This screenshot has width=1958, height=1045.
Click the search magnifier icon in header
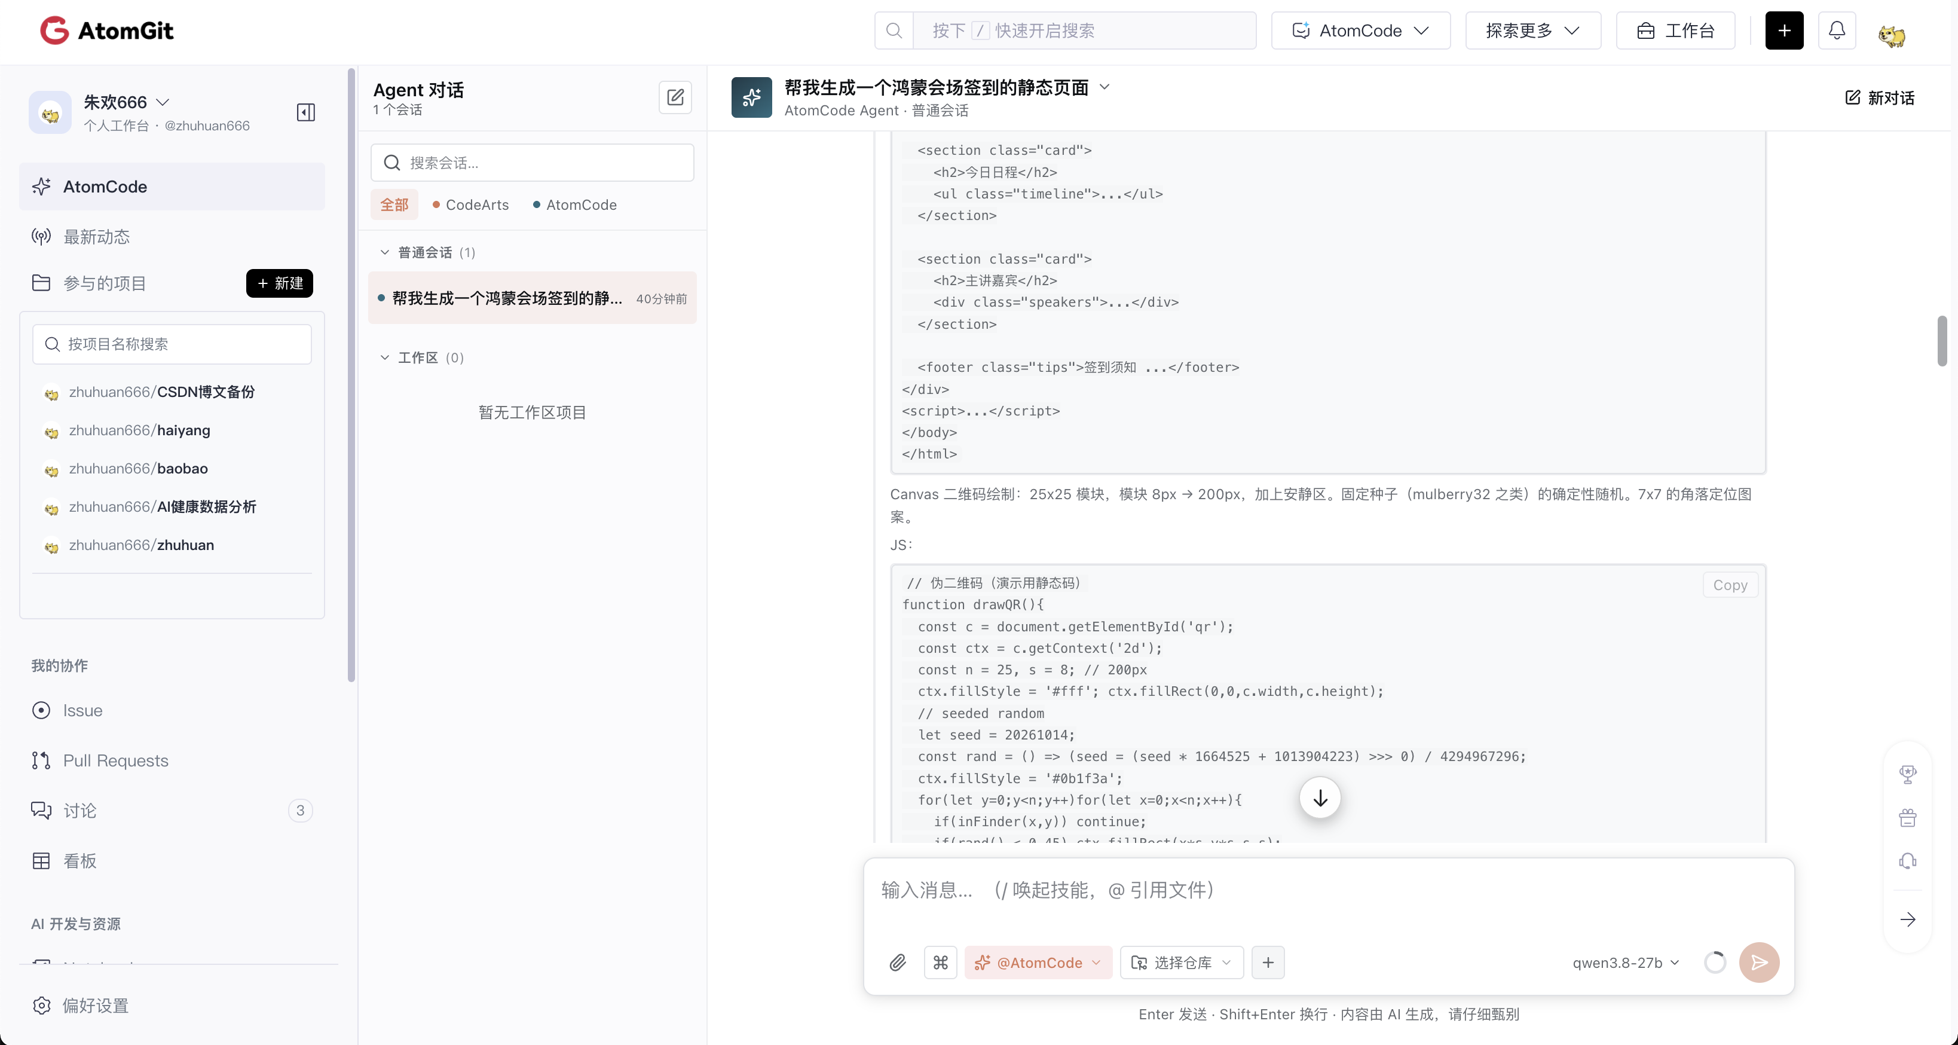pyautogui.click(x=894, y=30)
